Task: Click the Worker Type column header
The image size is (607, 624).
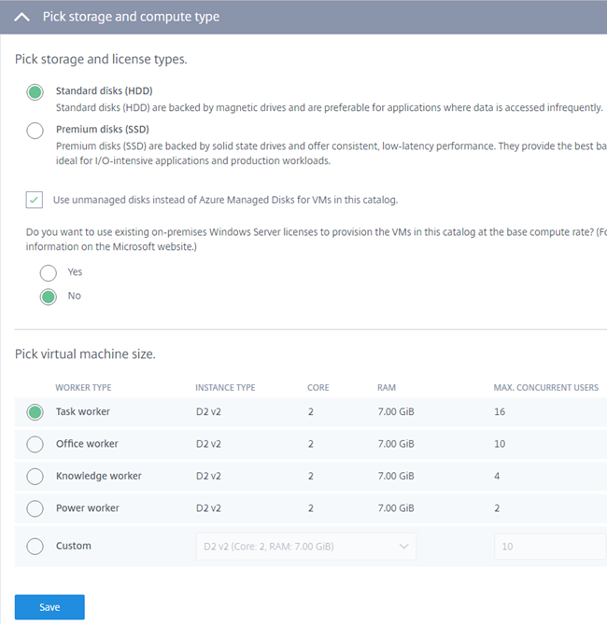Action: pyautogui.click(x=83, y=387)
